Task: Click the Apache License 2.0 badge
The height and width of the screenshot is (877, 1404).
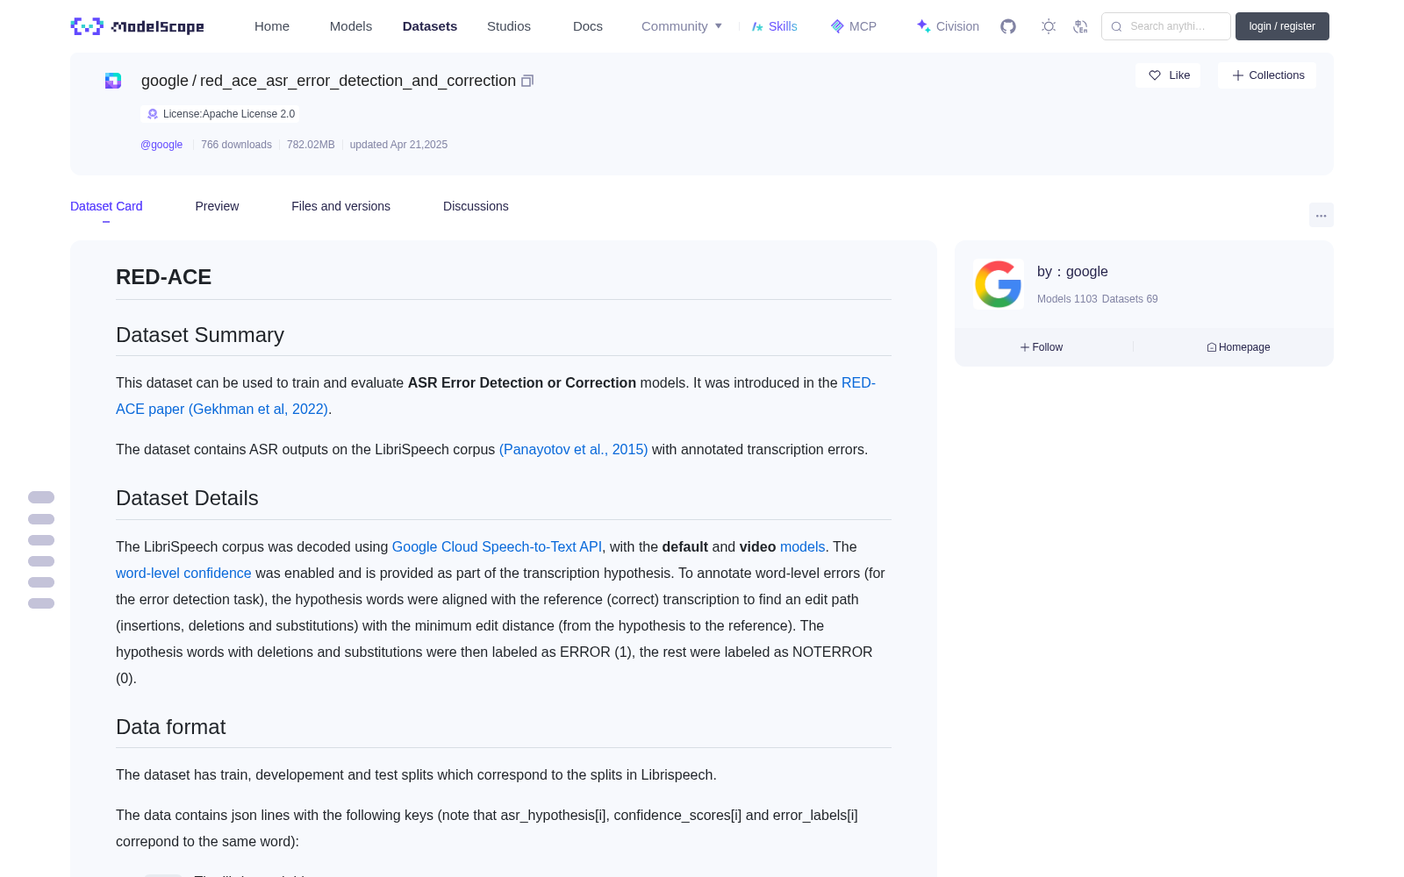Action: point(220,114)
